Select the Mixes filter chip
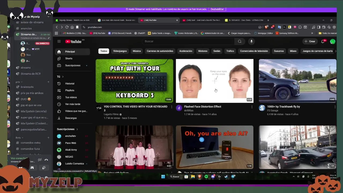343x193 pixels. tap(293, 51)
